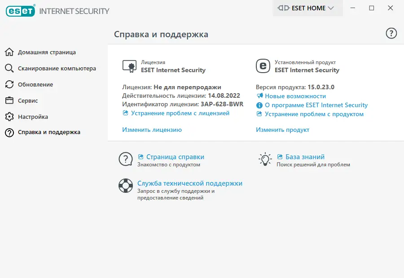Screen dimensions: 404x278
Task: Click Не для перепродажи license text
Action: 187,87
